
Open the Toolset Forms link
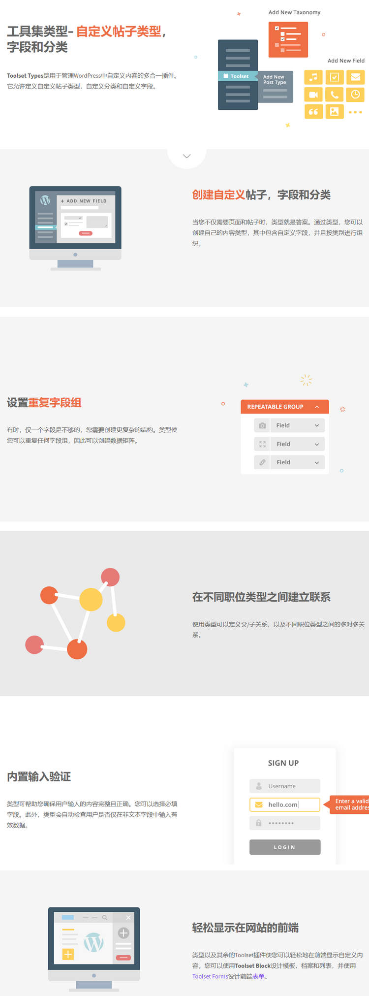click(x=210, y=976)
